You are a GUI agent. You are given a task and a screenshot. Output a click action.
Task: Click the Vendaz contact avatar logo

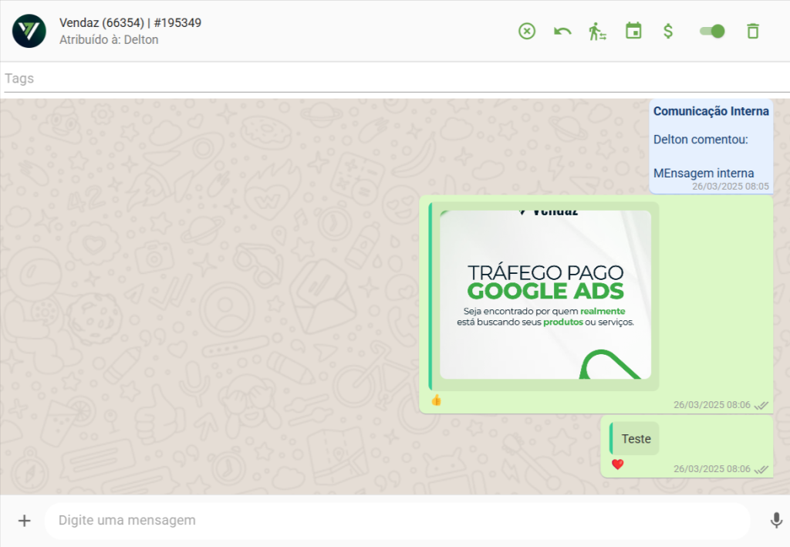[x=29, y=31]
